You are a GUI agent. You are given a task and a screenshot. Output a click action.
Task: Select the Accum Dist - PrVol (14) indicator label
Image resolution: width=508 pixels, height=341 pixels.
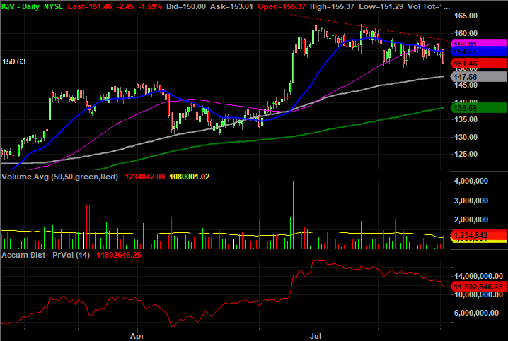pyautogui.click(x=45, y=255)
